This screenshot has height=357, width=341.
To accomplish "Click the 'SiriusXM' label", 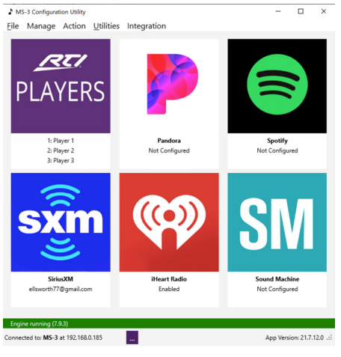I will 61,279.
